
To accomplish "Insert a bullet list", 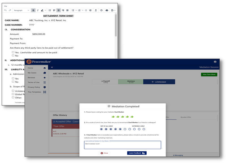I will coord(73,10).
